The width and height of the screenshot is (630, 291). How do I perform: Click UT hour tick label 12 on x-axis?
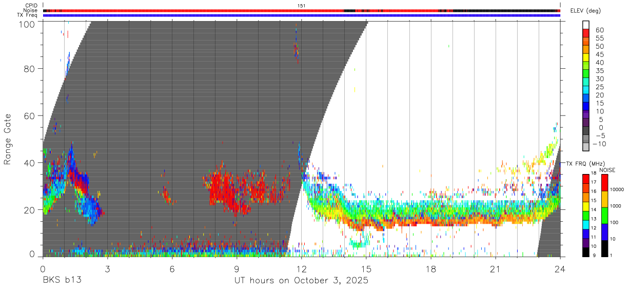pos(302,268)
